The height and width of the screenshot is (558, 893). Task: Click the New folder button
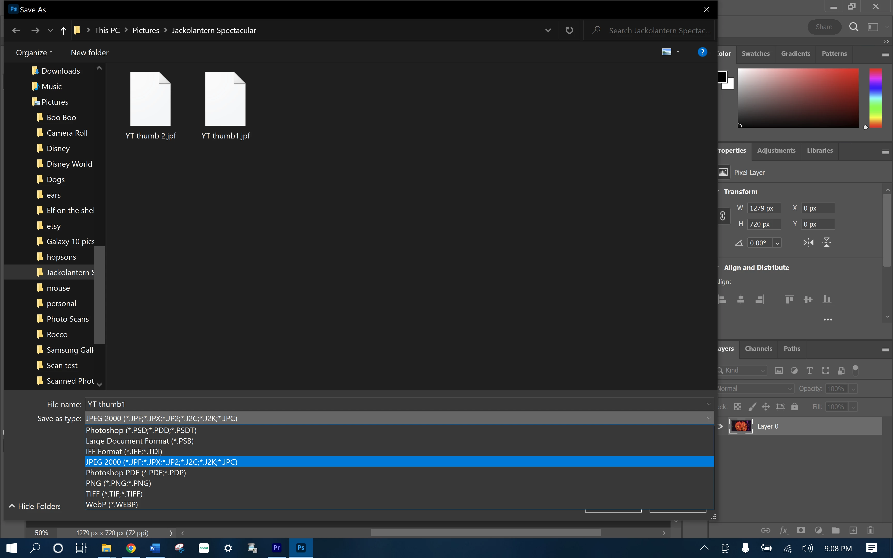(x=89, y=52)
